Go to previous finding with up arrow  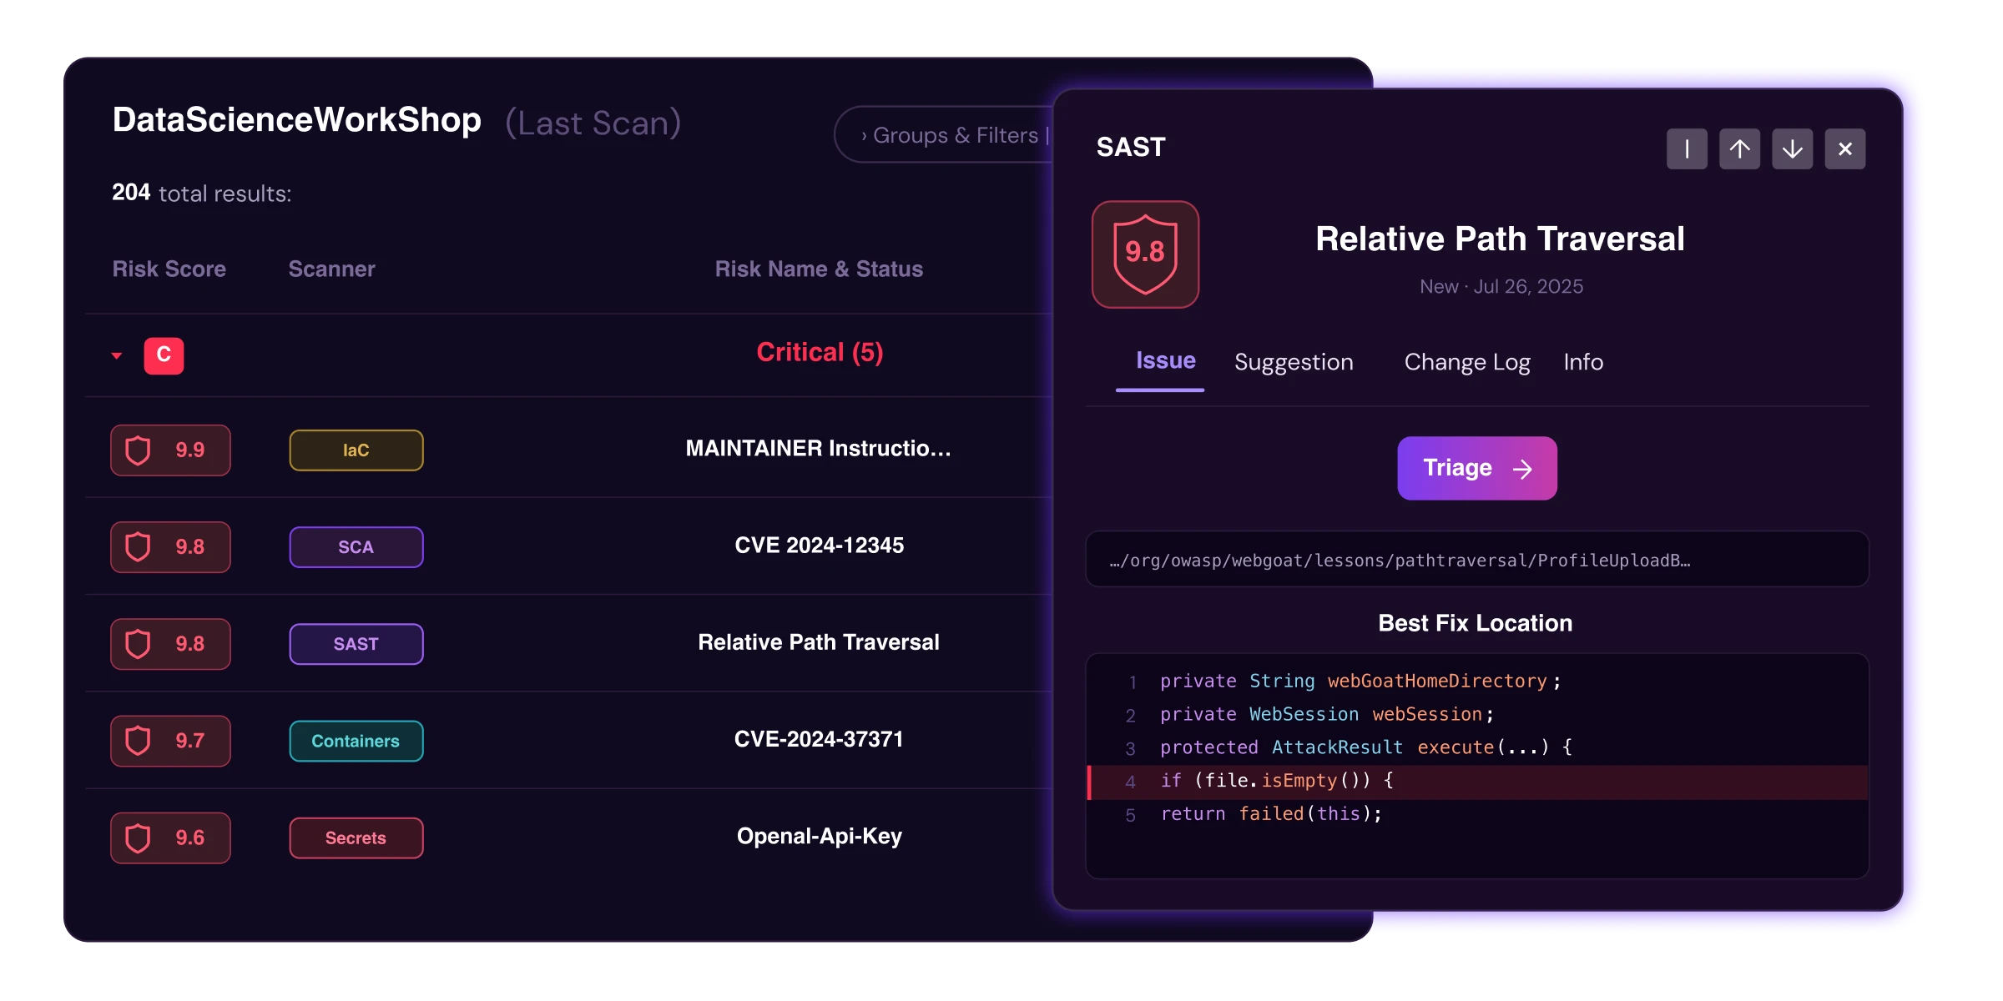(1739, 149)
